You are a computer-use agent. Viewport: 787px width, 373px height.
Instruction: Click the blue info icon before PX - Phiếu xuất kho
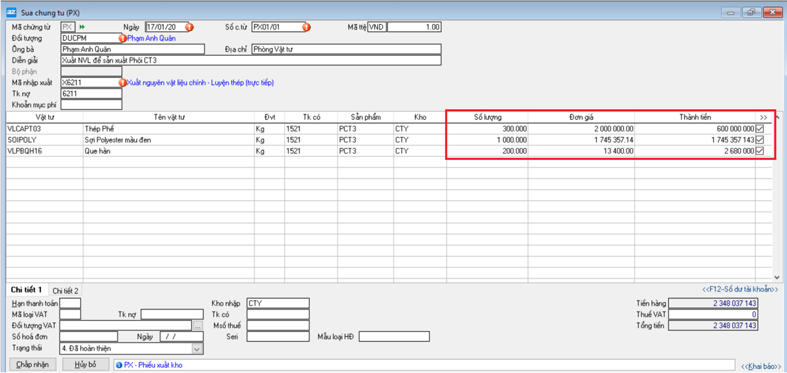click(119, 364)
